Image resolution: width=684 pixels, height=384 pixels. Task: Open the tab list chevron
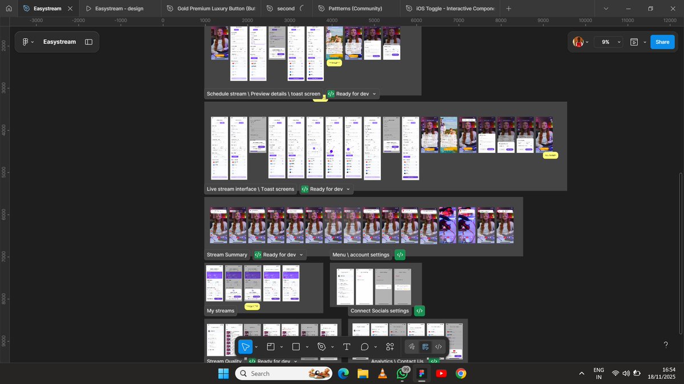pyautogui.click(x=605, y=9)
